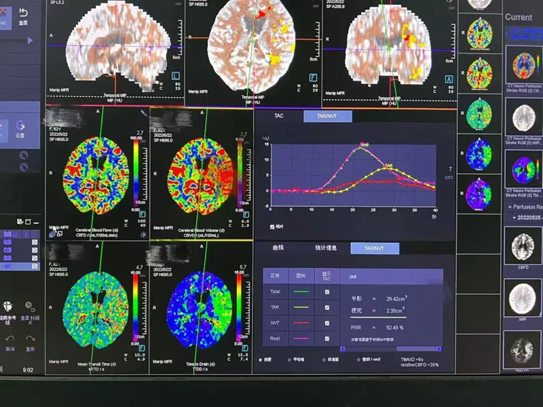Click the Reset (重置) arrow icon in top-left toolbar
543x407 pixels.
tap(24, 12)
